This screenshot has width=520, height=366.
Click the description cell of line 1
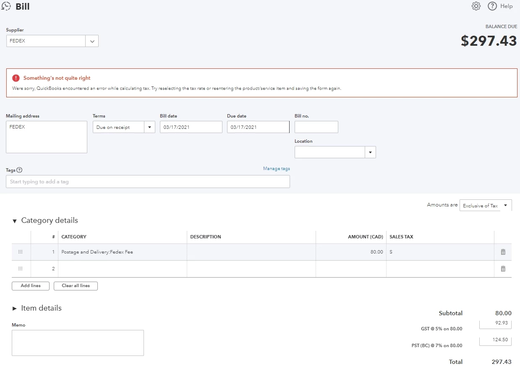(251, 252)
